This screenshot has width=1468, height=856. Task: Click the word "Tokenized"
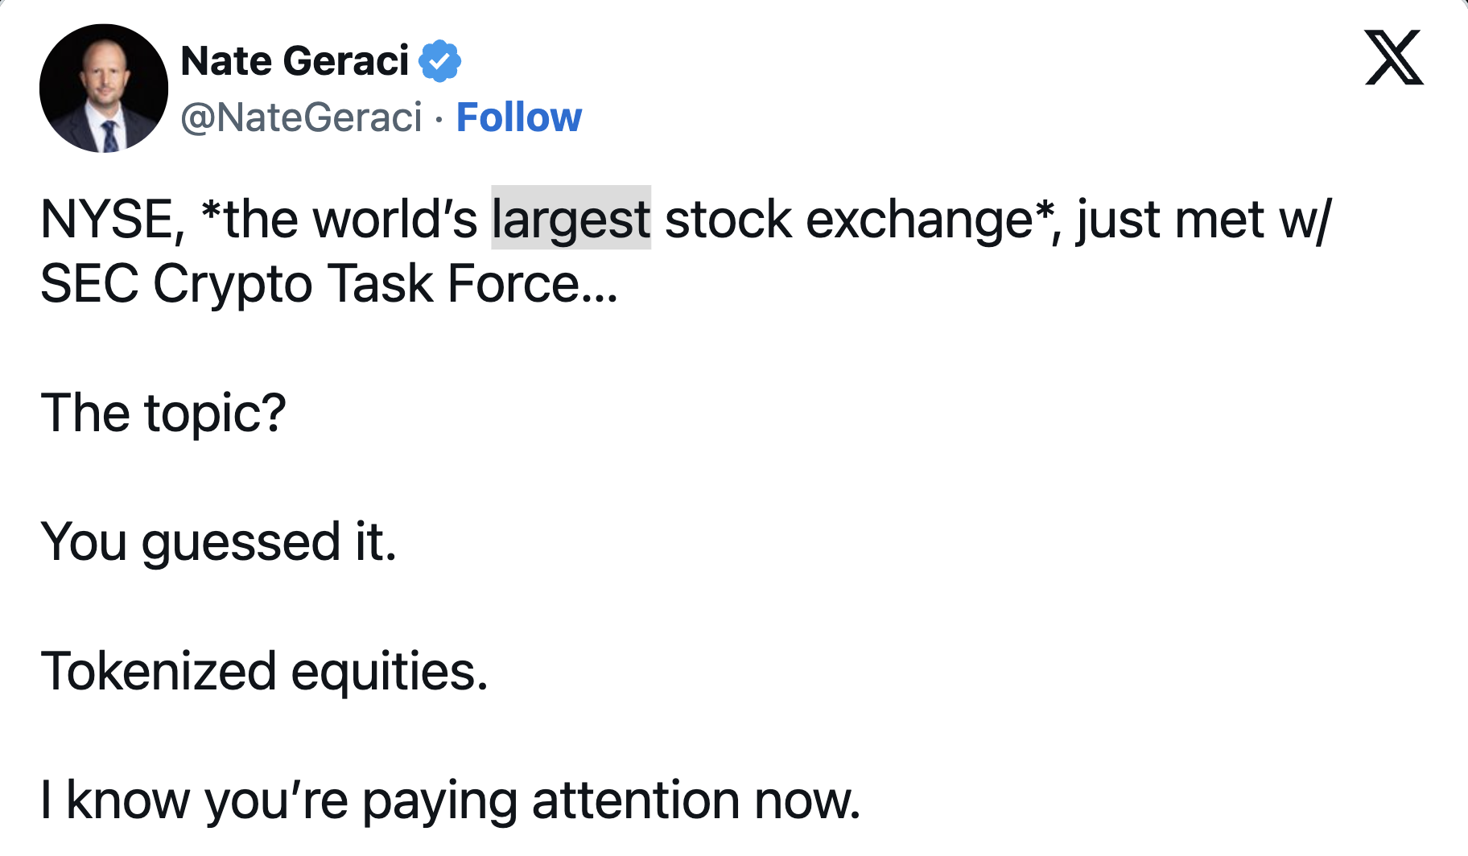159,671
